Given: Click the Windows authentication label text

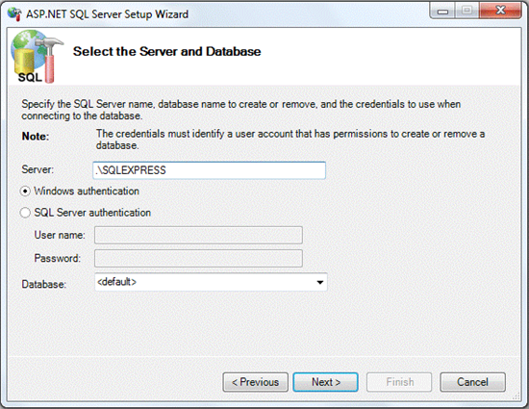Looking at the screenshot, I should (87, 191).
